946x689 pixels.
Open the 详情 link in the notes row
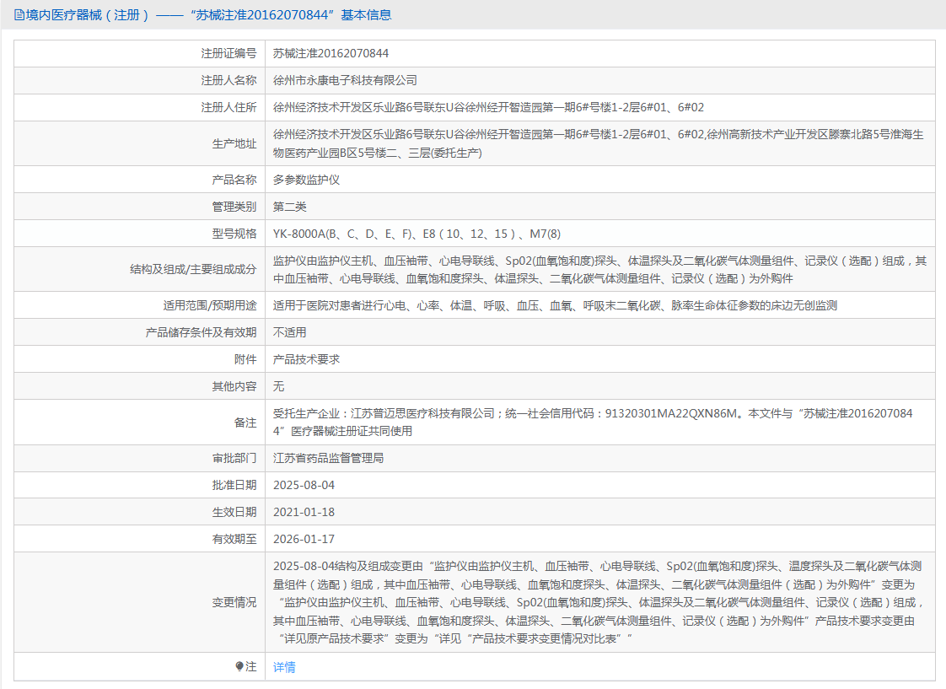284,666
